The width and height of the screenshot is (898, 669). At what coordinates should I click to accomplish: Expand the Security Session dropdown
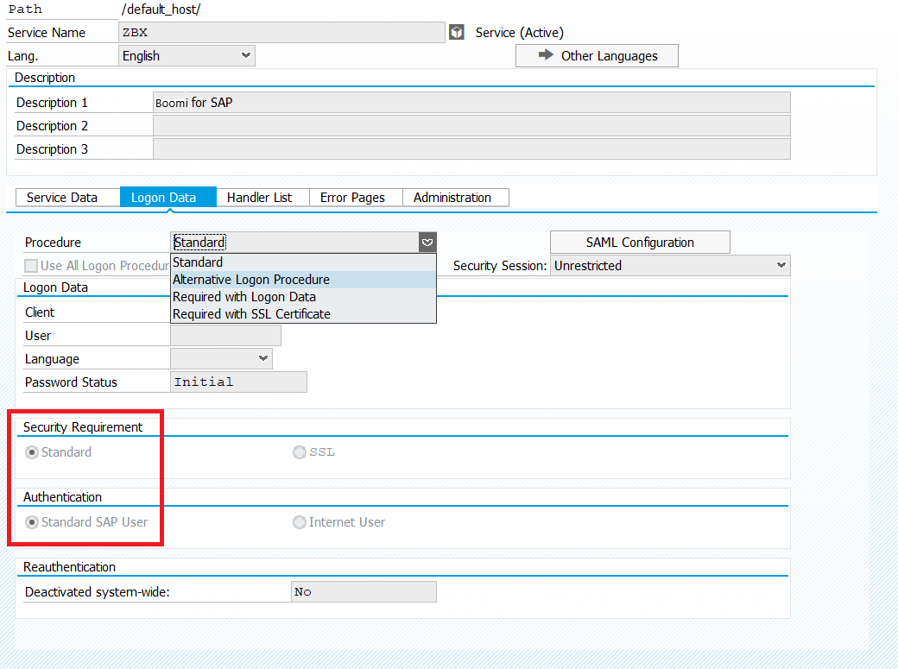[781, 266]
